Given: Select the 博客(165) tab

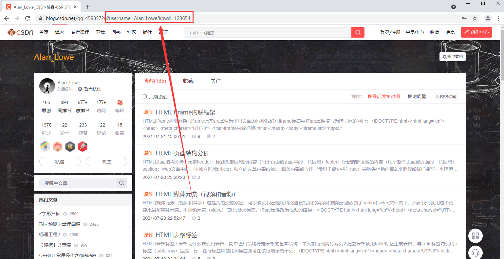Looking at the screenshot, I should [x=154, y=81].
